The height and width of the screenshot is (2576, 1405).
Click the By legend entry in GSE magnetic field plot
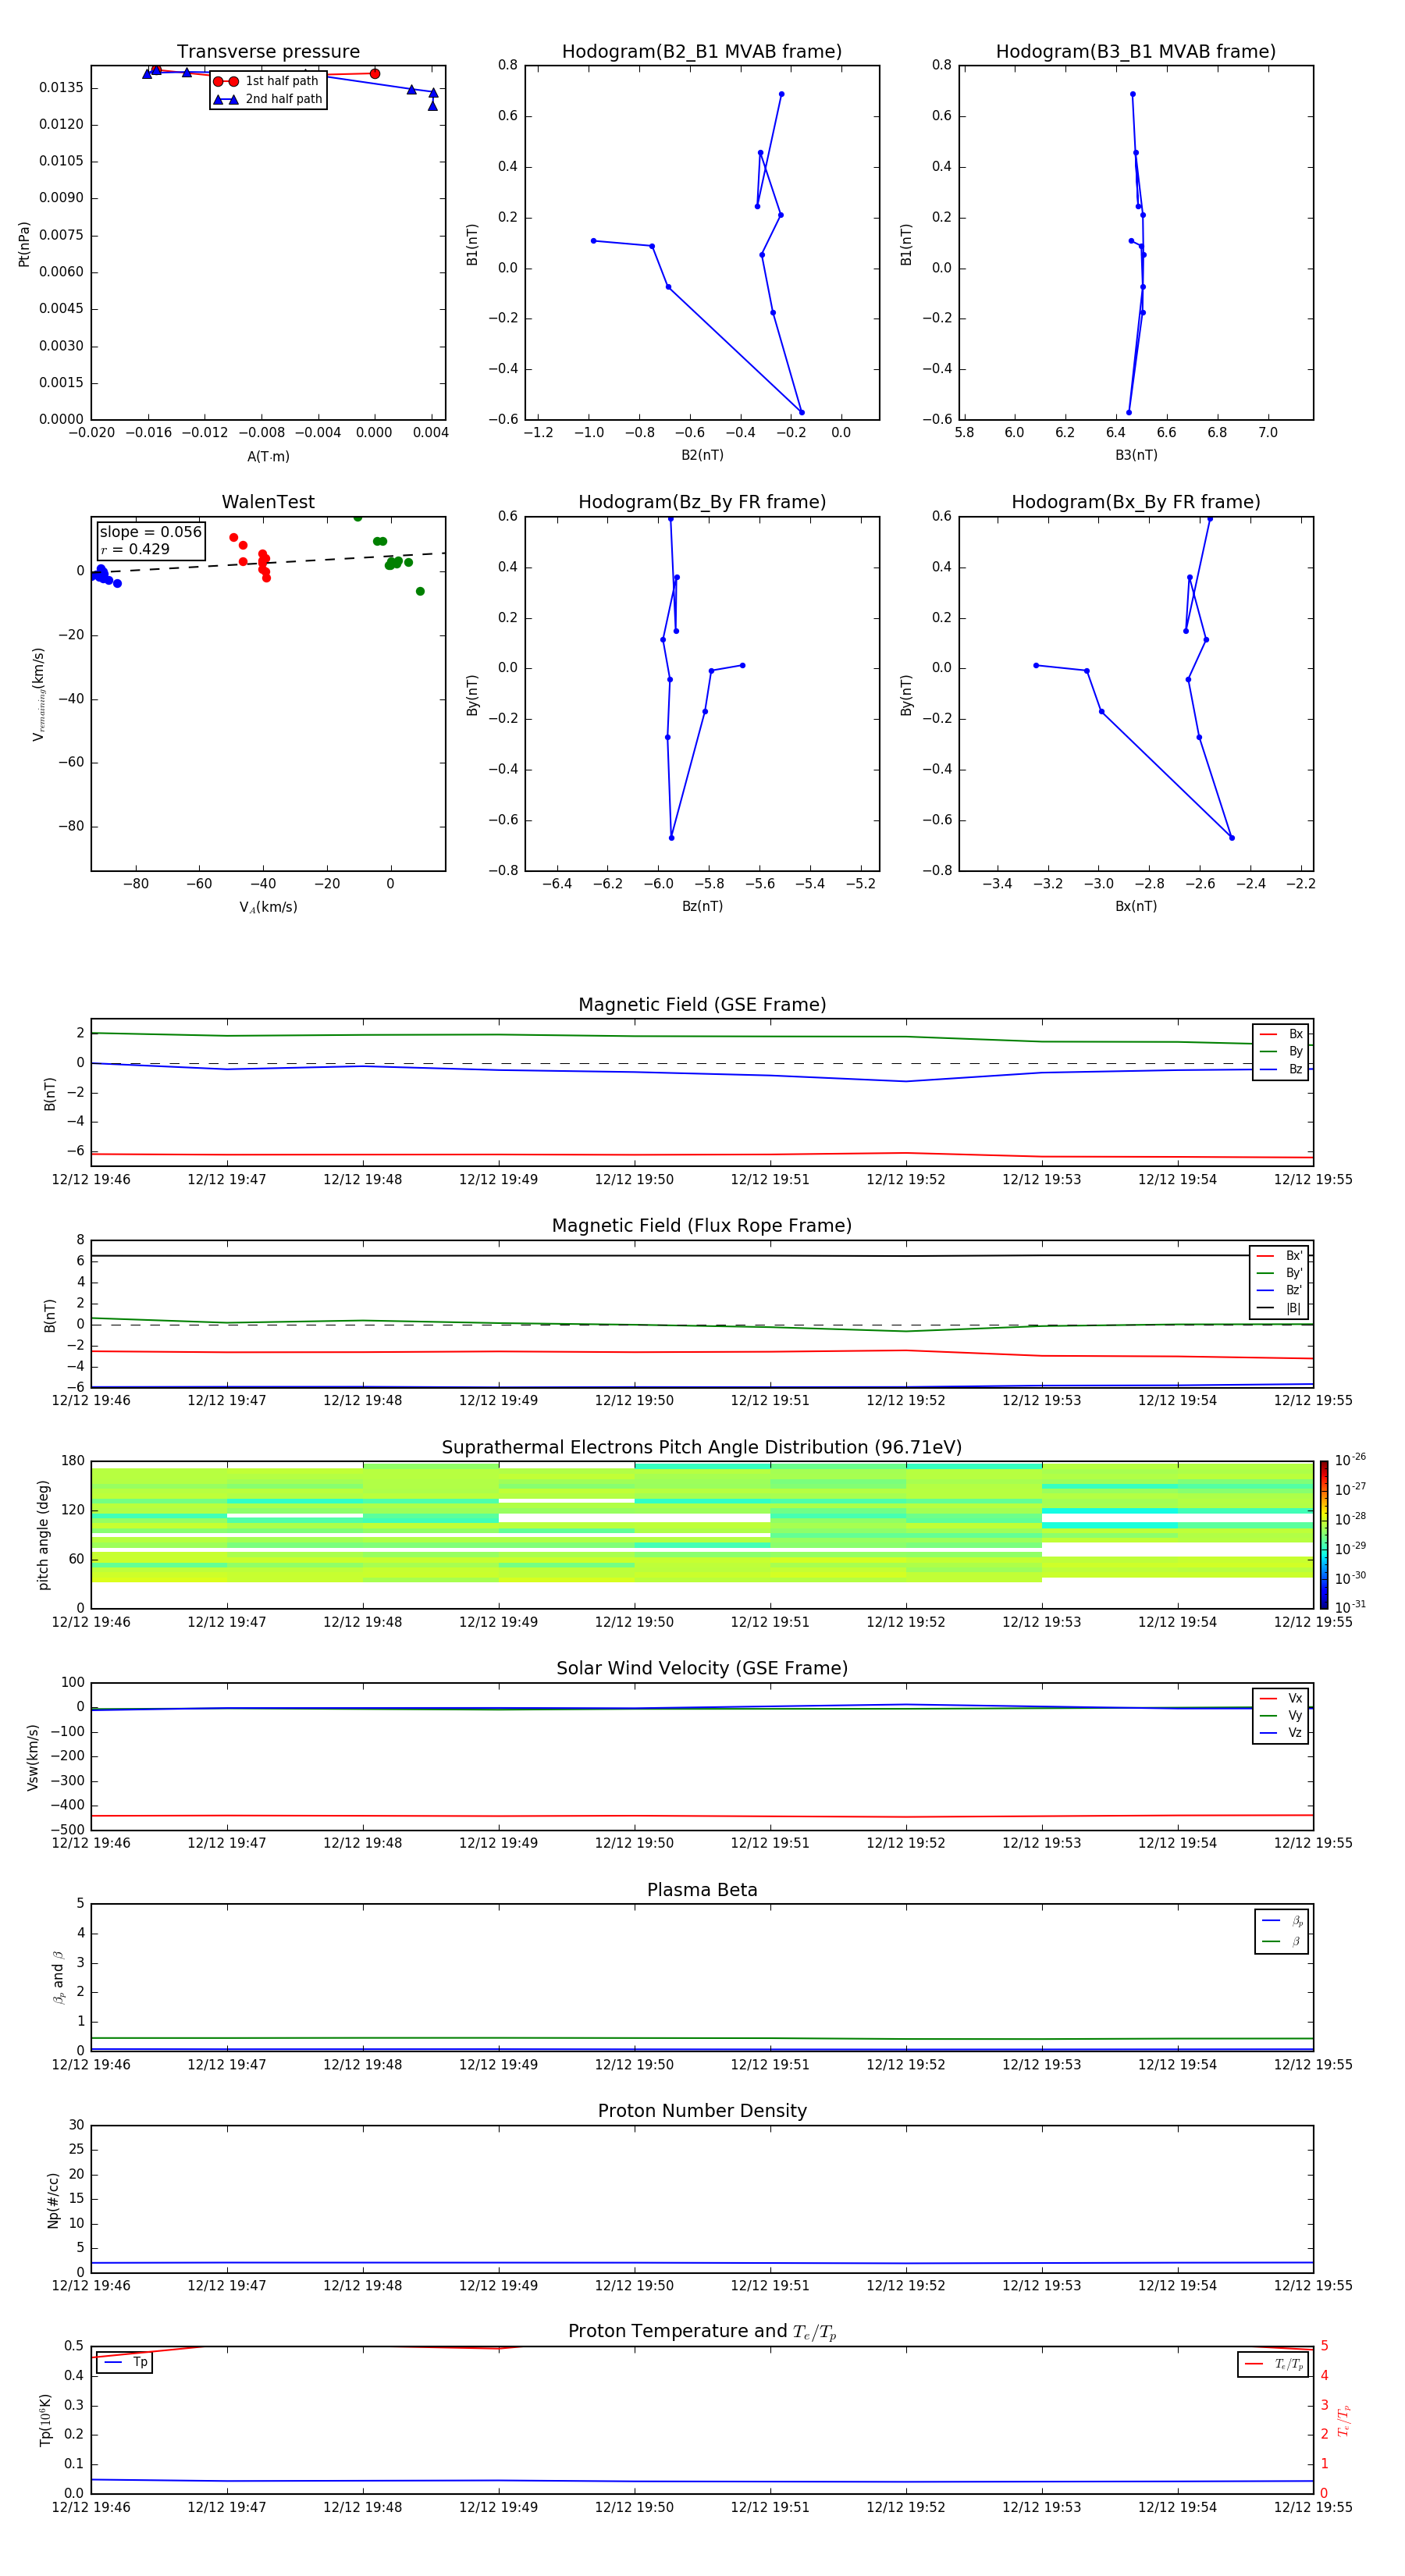1281,1052
